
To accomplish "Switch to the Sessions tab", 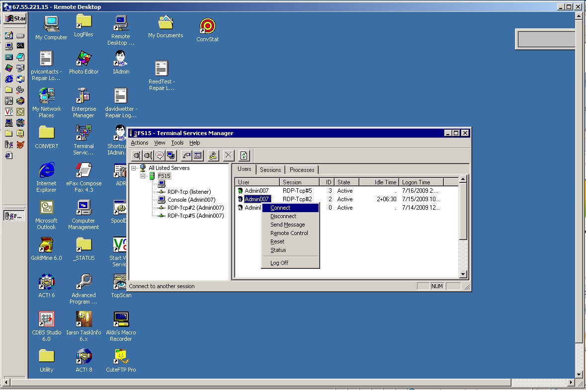I will click(x=270, y=169).
